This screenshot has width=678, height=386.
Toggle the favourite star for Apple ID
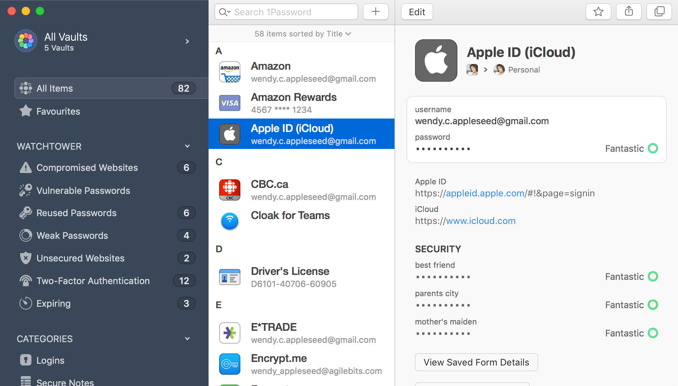pyautogui.click(x=598, y=11)
